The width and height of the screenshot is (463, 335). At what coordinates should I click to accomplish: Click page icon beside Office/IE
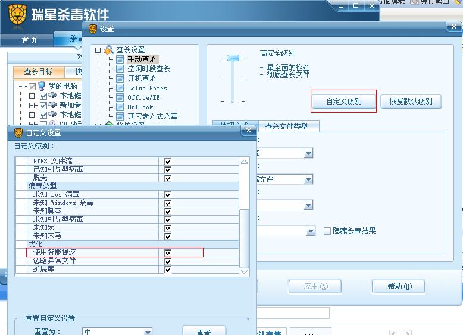[x=120, y=97]
